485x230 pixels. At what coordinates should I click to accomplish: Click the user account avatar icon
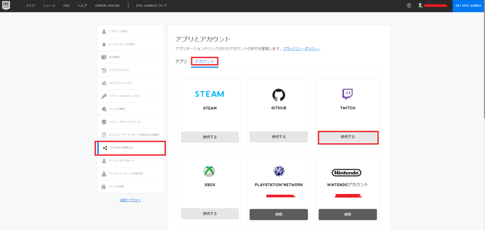[420, 5]
